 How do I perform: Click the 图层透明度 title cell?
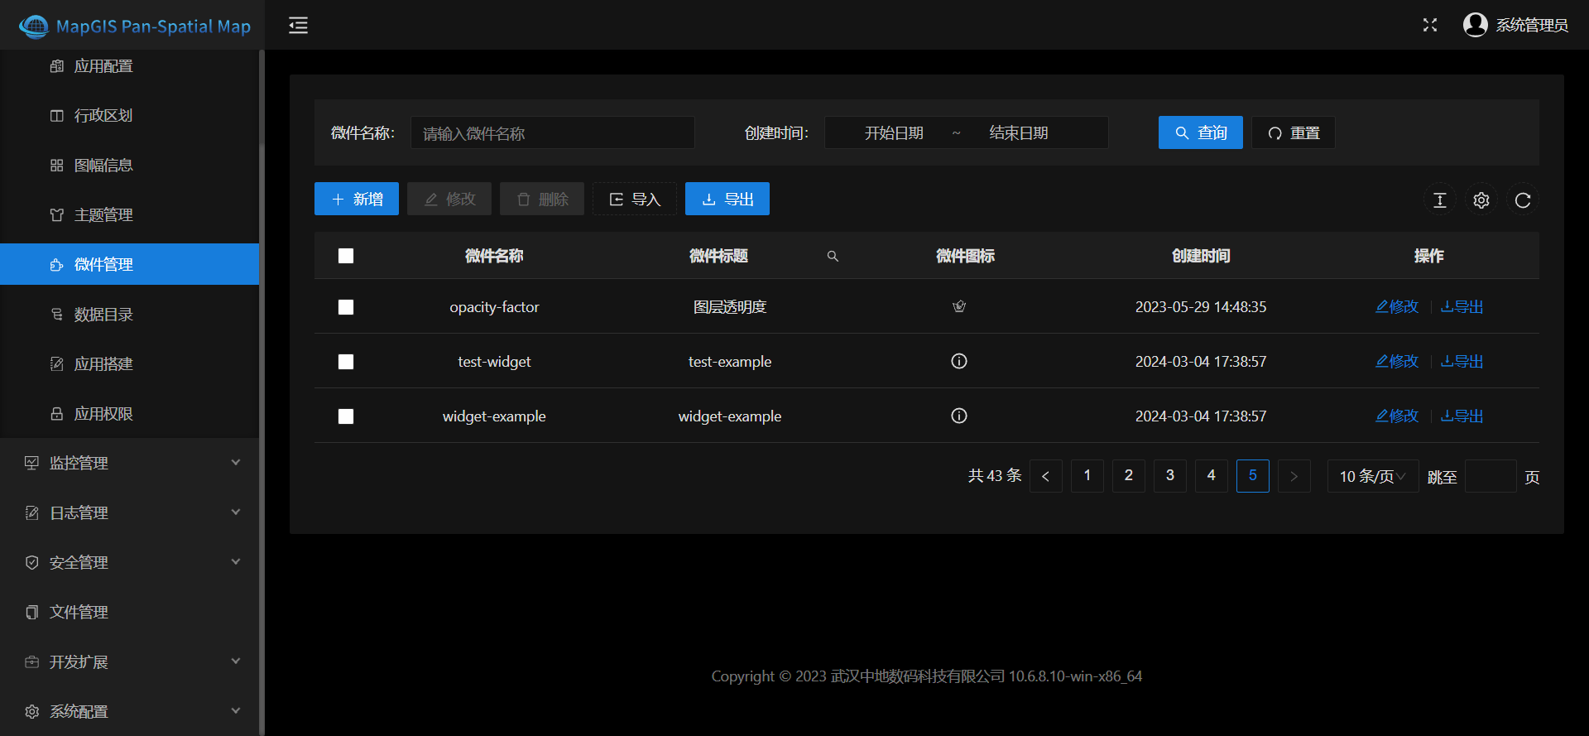click(x=730, y=307)
